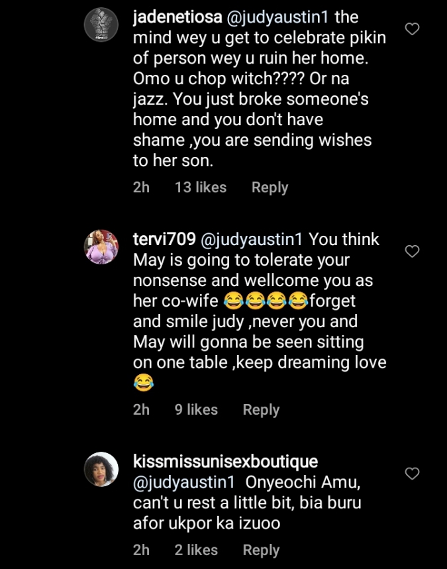The image size is (447, 569).
Task: View the 13 likes on jadenetiosa's comment
Action: [200, 187]
